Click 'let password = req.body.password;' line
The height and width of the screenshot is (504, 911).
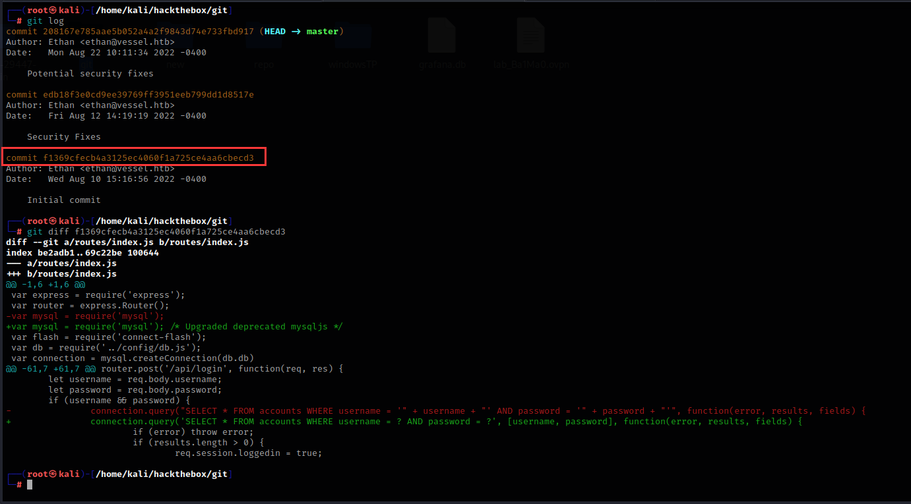click(x=135, y=390)
